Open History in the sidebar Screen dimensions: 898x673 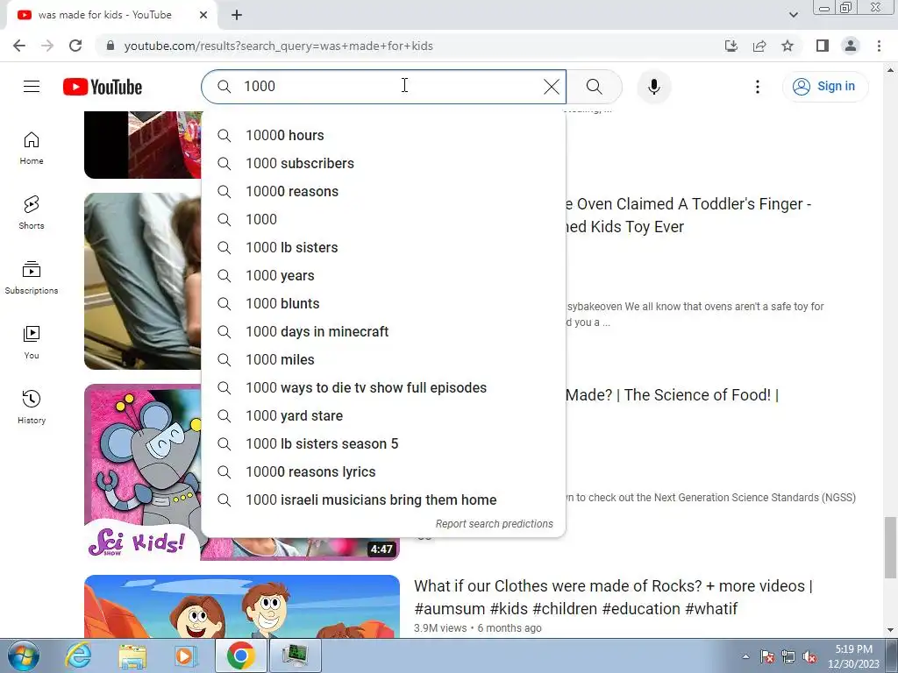(x=32, y=407)
